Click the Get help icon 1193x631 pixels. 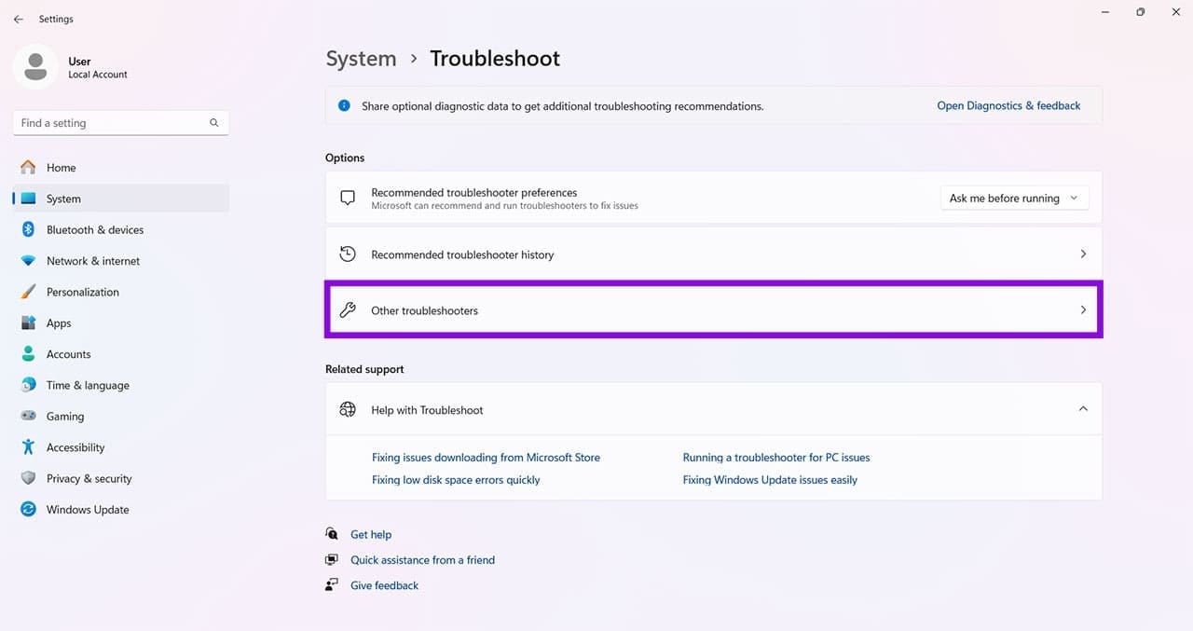332,534
